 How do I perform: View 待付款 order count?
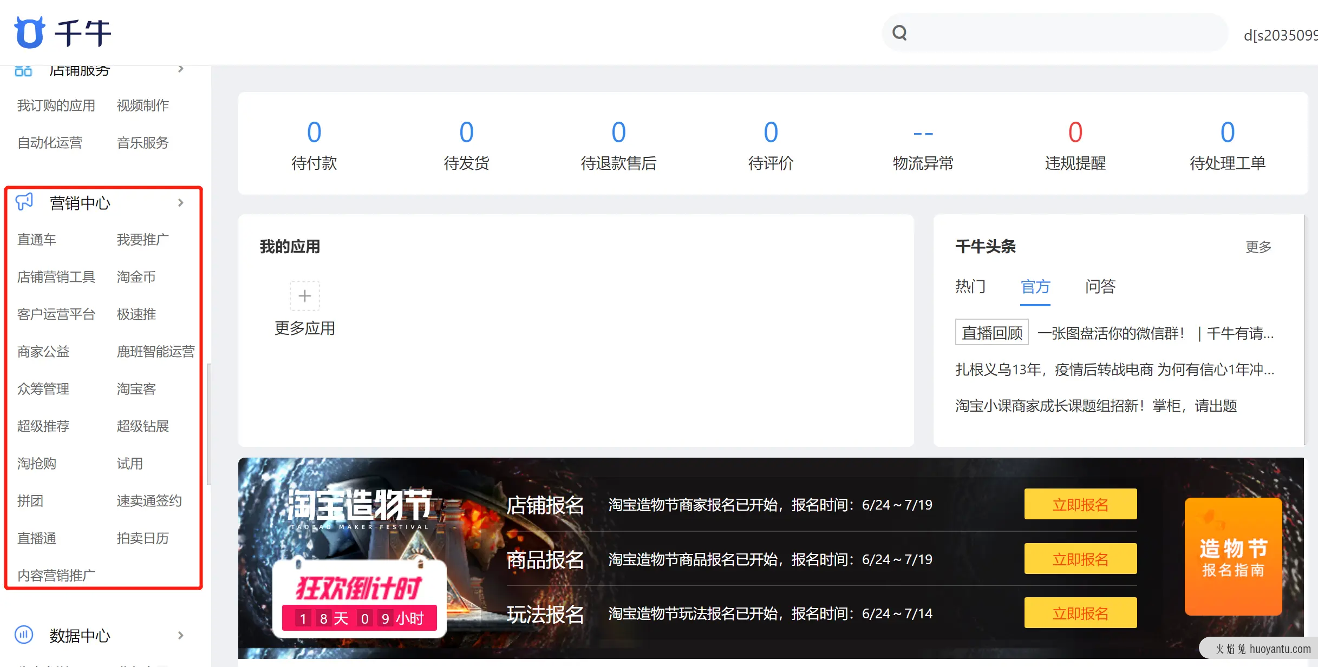[314, 146]
